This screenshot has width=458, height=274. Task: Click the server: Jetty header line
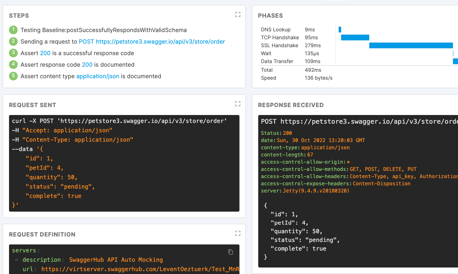(305, 191)
